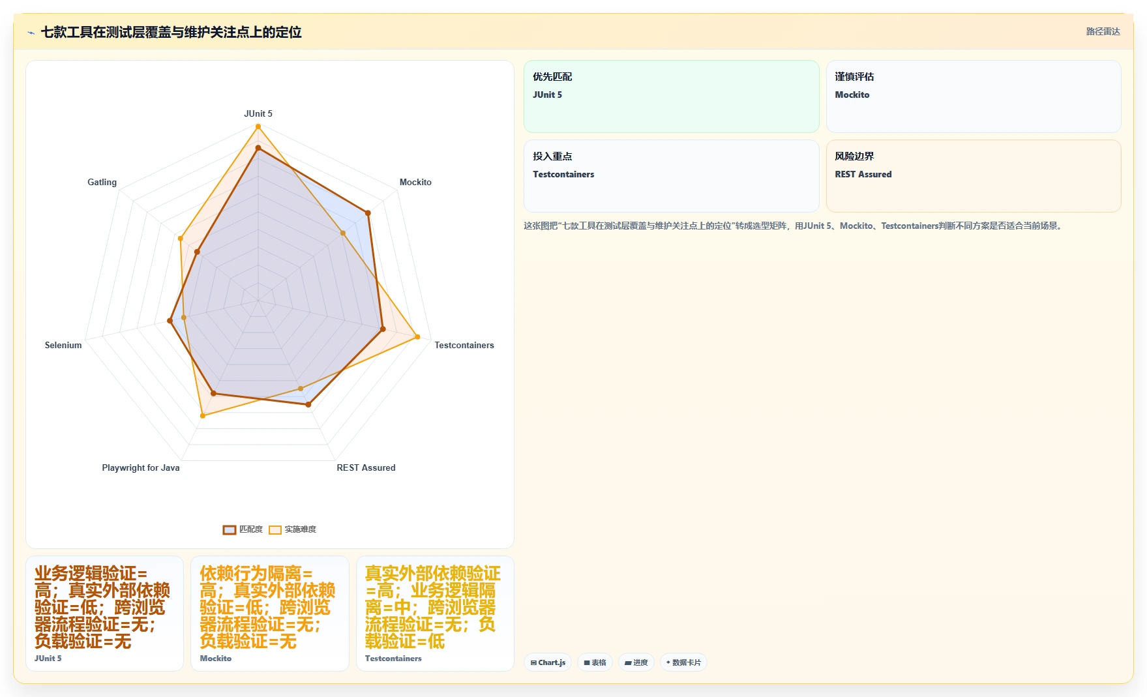Click the small icon before the dashboard title

[31, 33]
